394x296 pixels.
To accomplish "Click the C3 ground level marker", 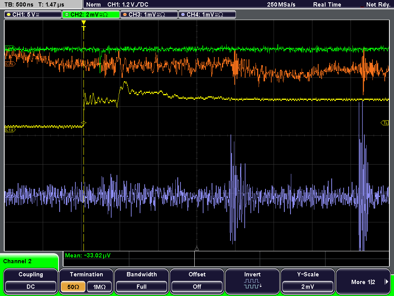I will click(x=10, y=64).
